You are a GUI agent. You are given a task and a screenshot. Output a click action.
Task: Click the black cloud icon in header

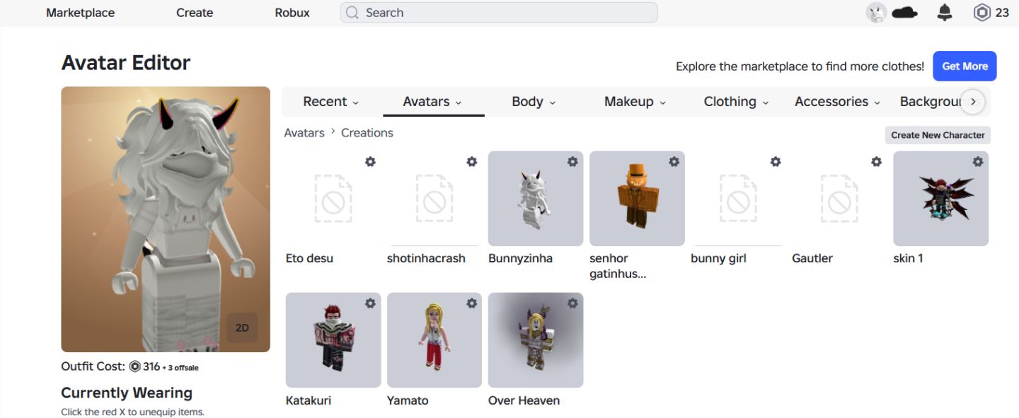click(904, 13)
